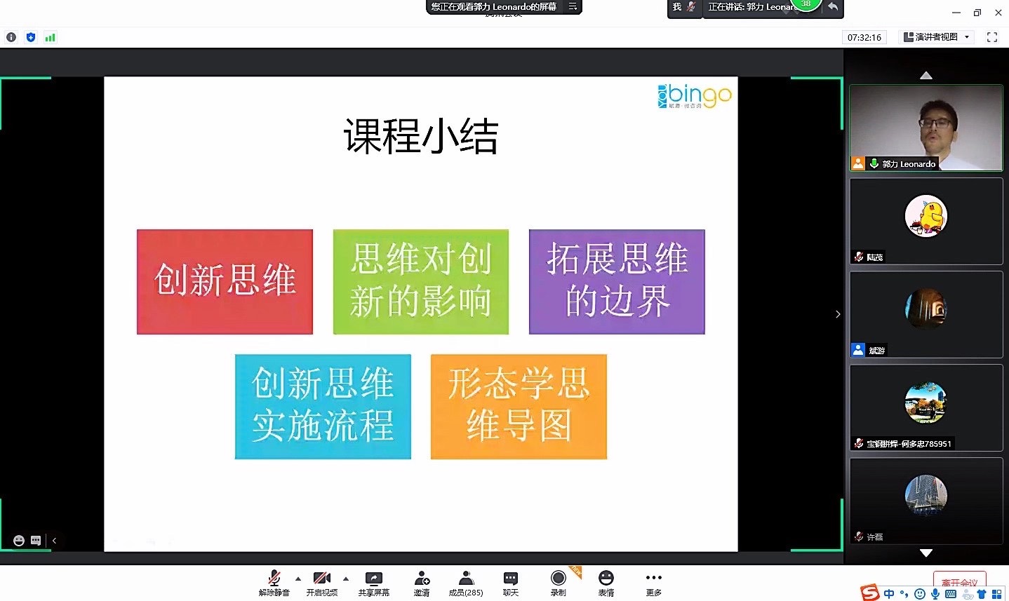Enter full screen mode
1009x601 pixels.
(x=992, y=37)
